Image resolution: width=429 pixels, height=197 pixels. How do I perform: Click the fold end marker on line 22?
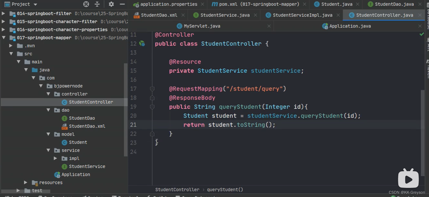tap(152, 134)
